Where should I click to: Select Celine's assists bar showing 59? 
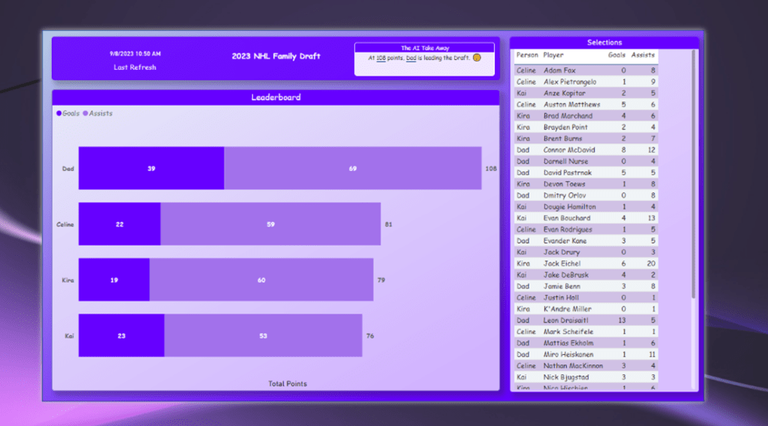[x=270, y=223]
